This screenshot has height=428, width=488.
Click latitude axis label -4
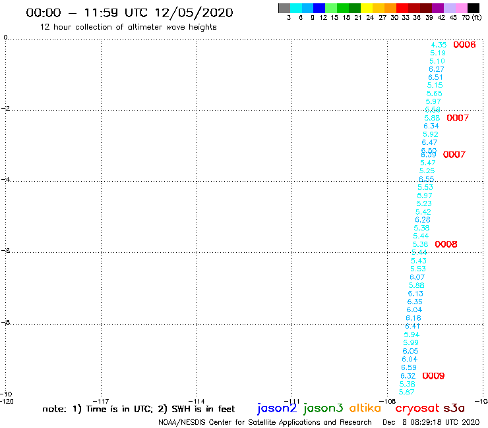point(5,179)
